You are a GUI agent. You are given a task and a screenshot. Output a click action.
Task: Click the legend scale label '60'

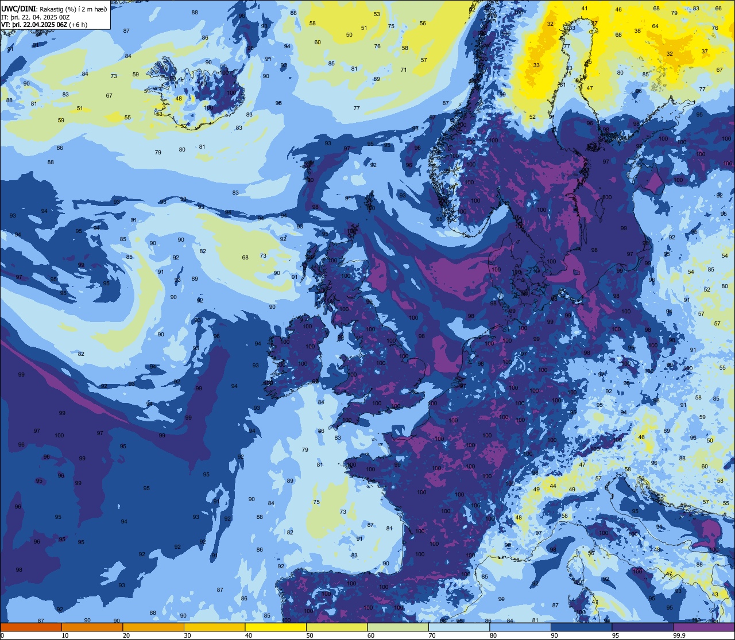pos(371,635)
